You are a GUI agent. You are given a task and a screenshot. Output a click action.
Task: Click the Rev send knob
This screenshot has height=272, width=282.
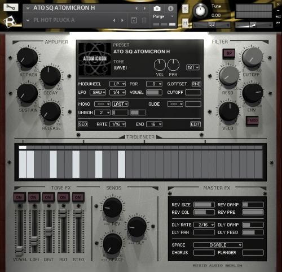point(113,208)
